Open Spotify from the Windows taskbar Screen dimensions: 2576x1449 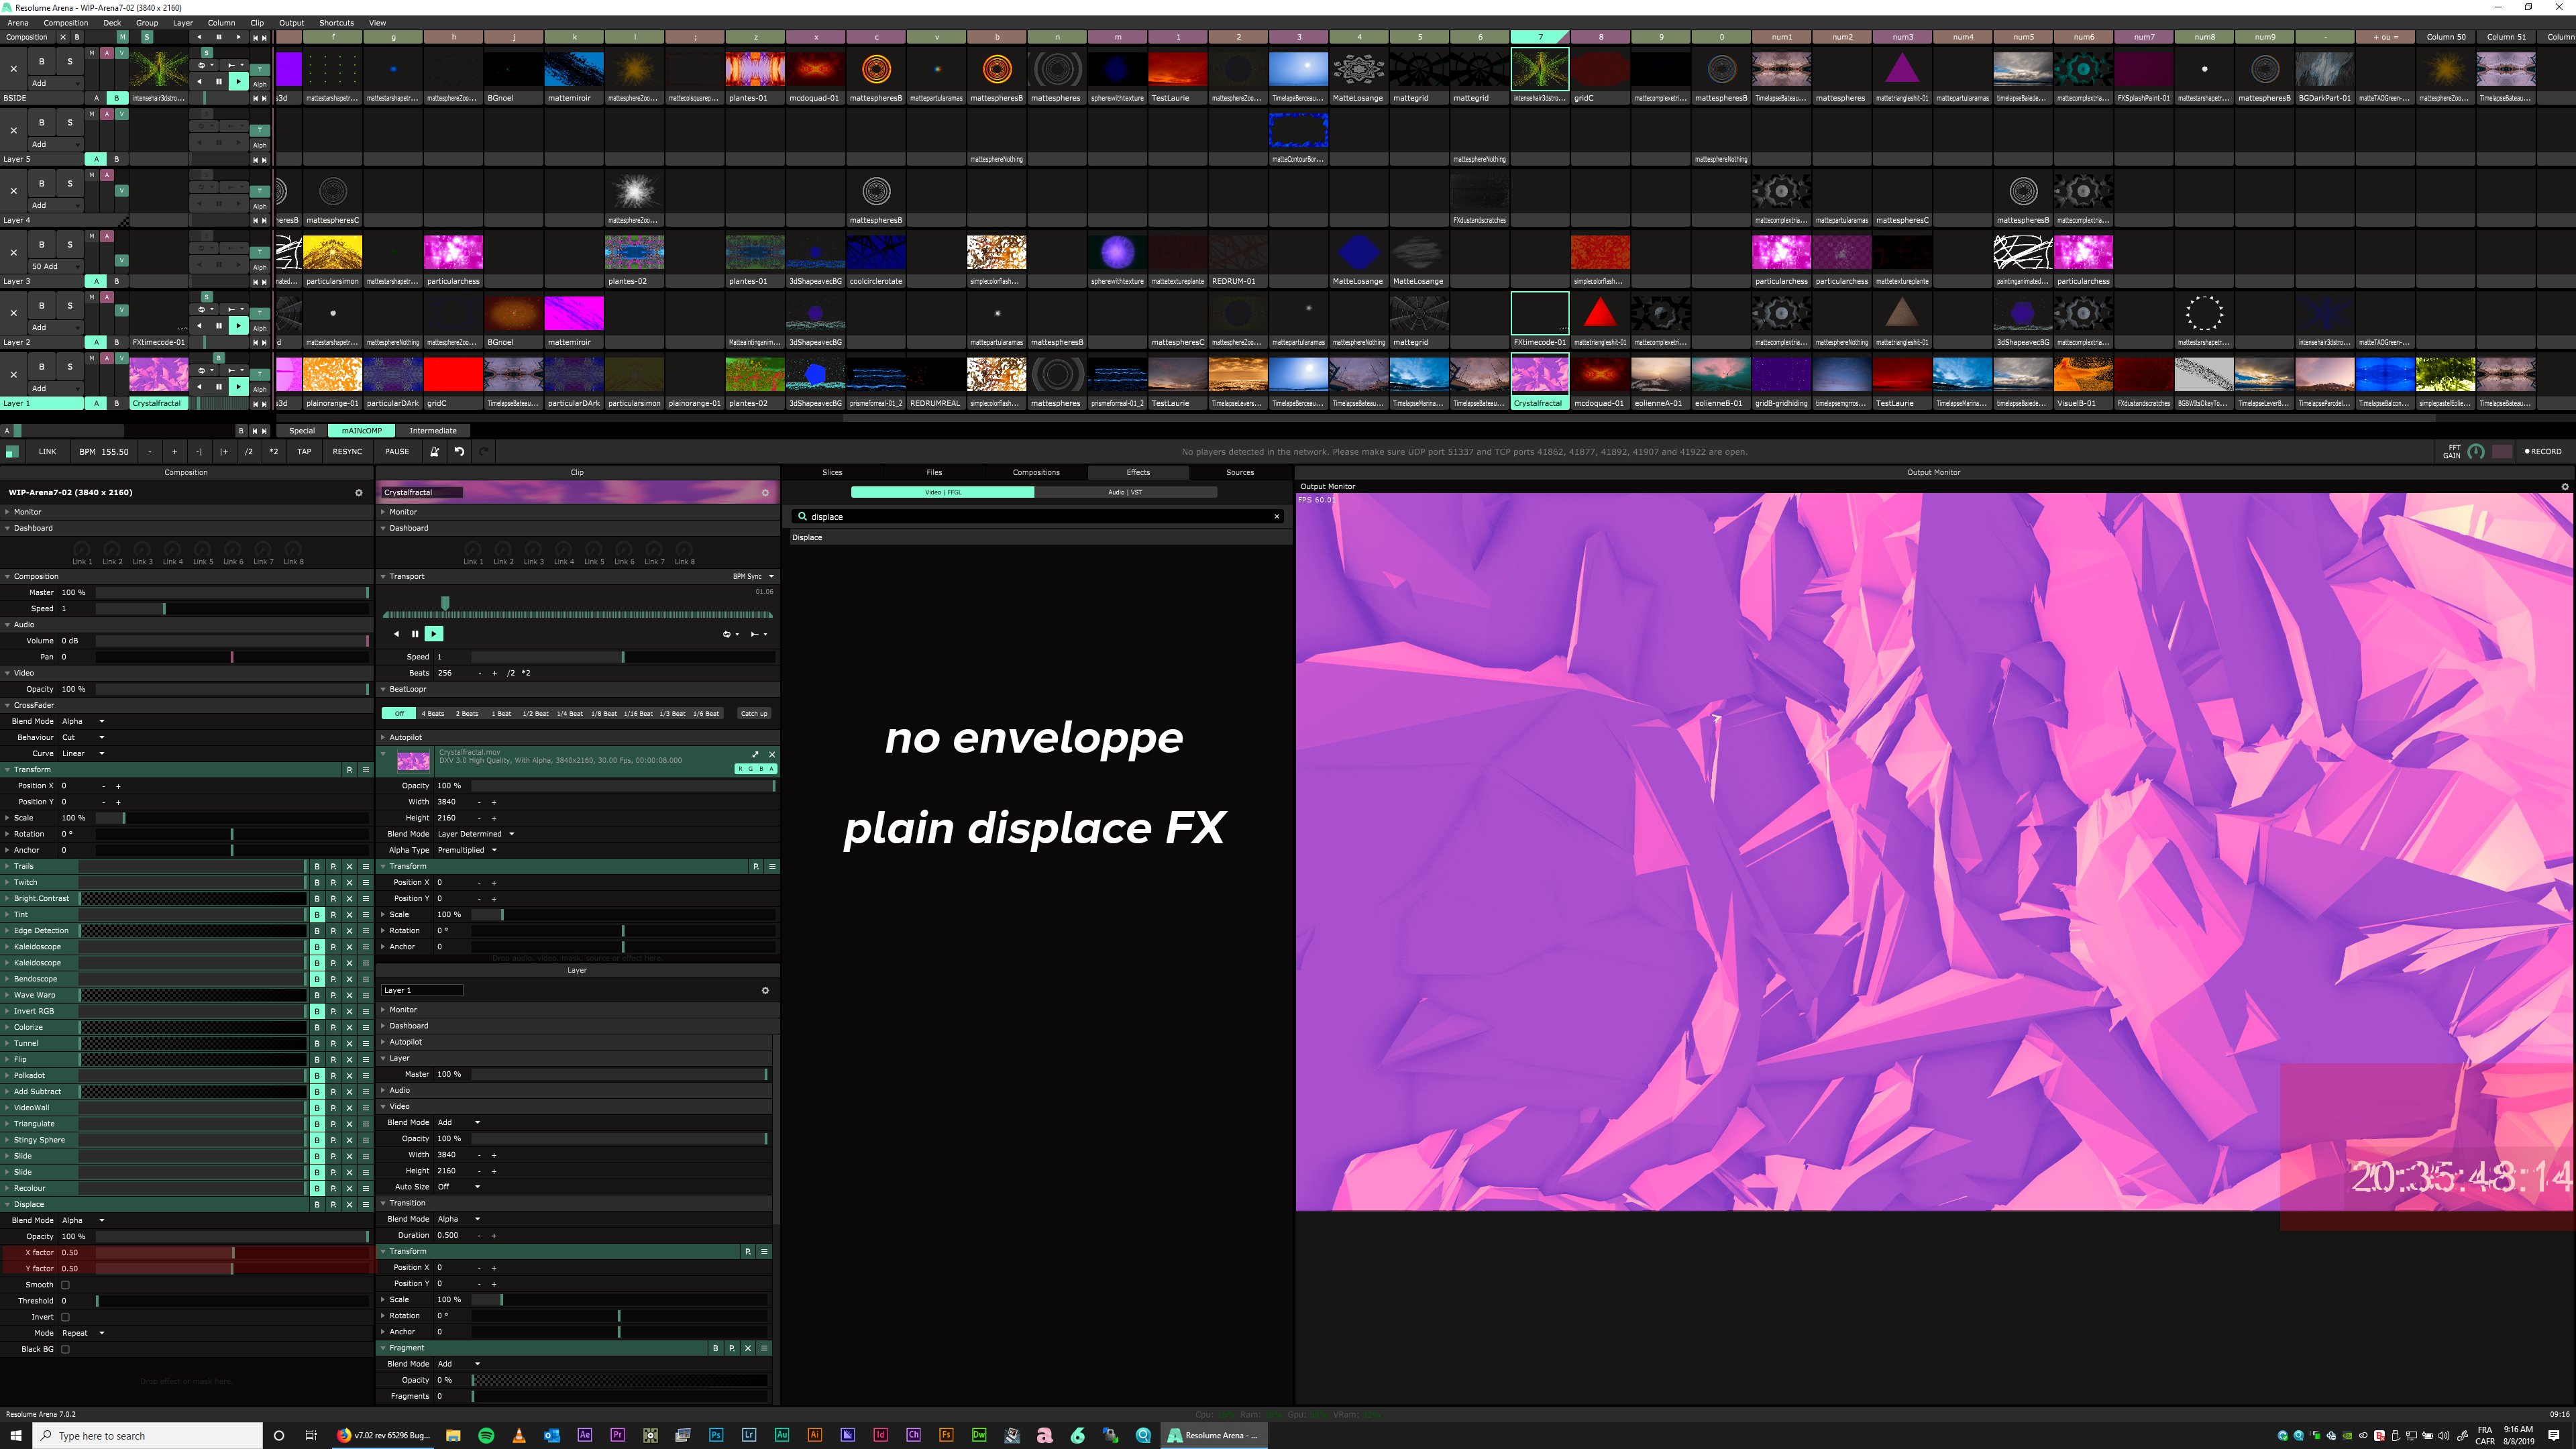pyautogui.click(x=486, y=1435)
